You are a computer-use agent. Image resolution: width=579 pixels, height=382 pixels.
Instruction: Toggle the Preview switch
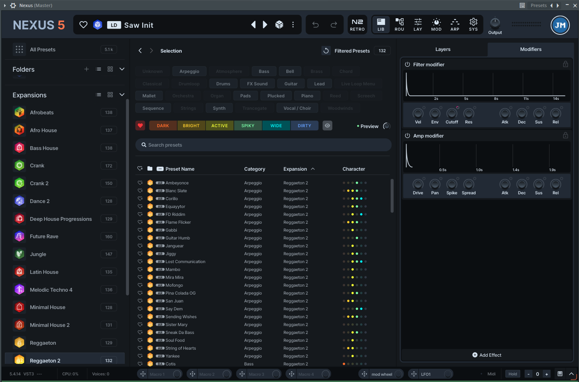(387, 126)
